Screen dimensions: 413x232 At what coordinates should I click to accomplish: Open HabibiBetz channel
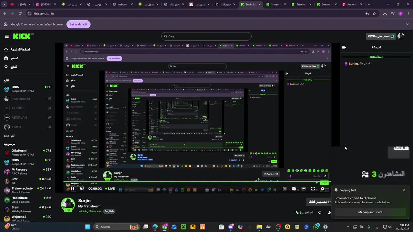27,200
